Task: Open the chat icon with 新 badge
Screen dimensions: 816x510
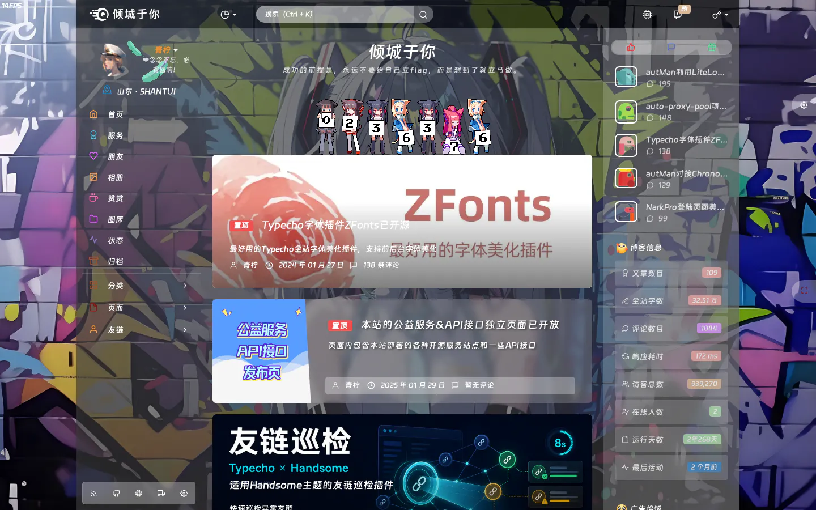Action: [x=678, y=15]
